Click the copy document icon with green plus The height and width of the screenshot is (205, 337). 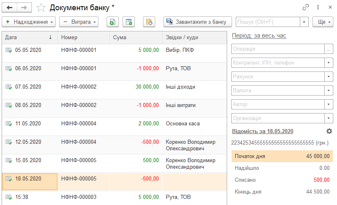[113, 22]
